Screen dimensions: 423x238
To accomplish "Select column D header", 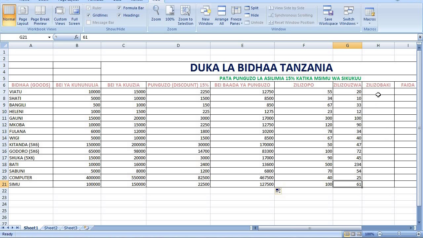I will point(178,45).
